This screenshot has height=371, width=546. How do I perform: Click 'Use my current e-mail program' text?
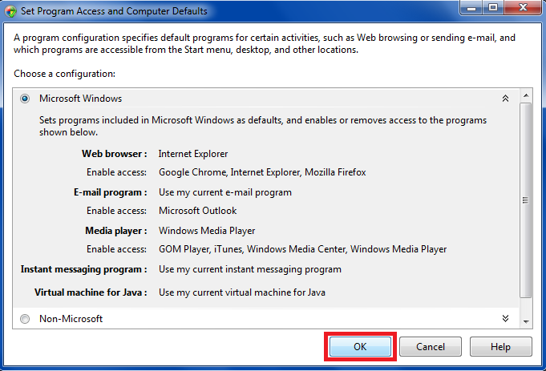(x=225, y=192)
